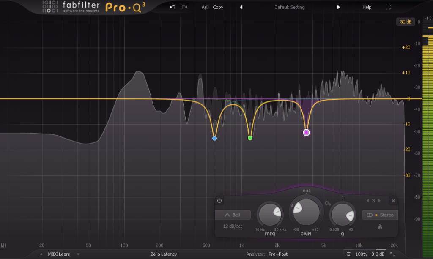Select the previous band with left arrow

(x=367, y=201)
